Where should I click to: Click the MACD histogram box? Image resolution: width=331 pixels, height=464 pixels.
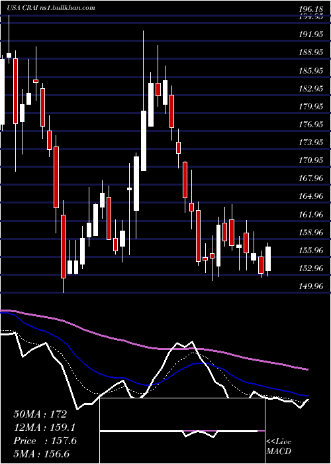coord(182,431)
